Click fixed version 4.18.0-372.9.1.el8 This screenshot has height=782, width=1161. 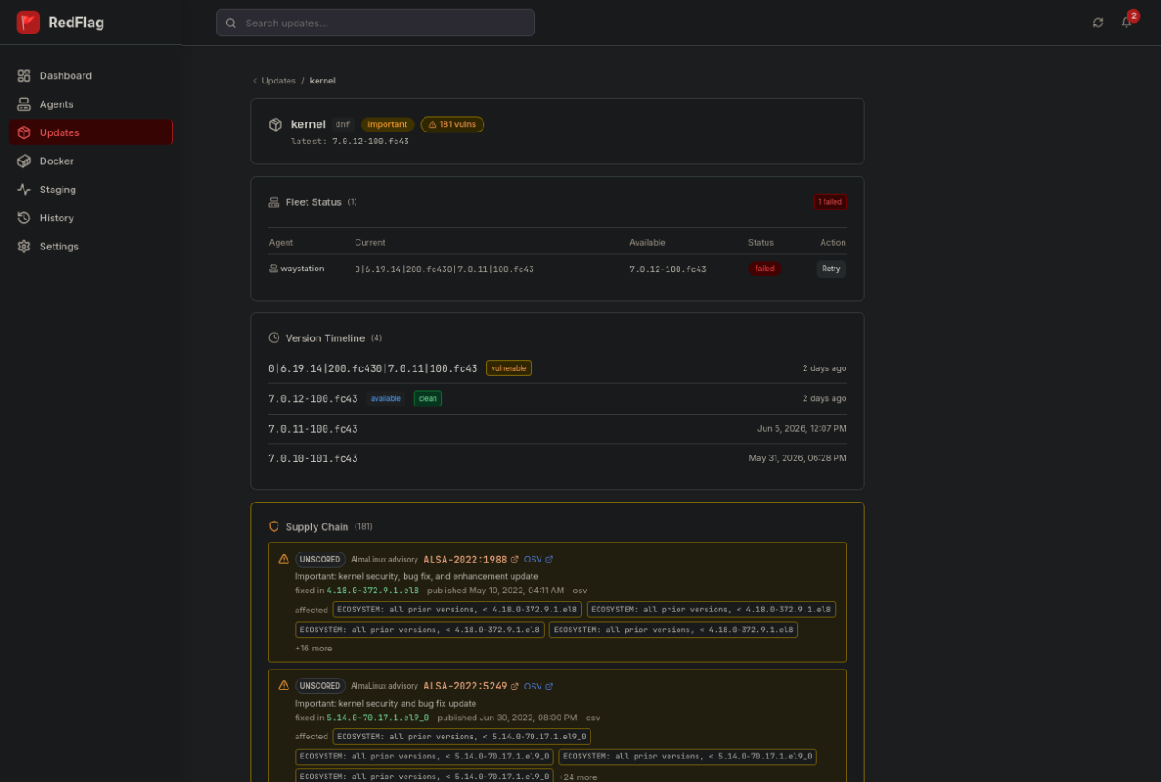373,591
